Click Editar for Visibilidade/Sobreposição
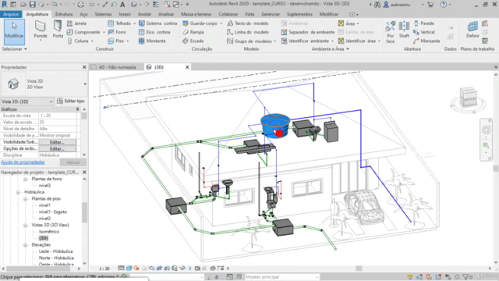The height and width of the screenshot is (281, 499). (57, 142)
